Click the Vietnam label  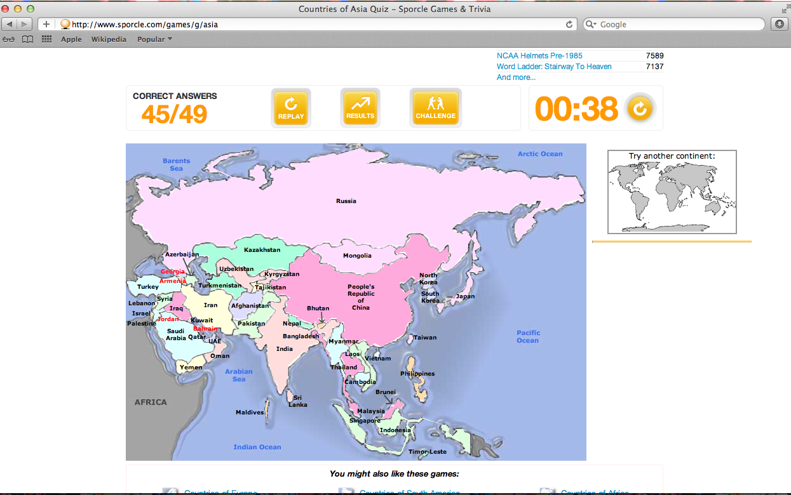click(378, 359)
